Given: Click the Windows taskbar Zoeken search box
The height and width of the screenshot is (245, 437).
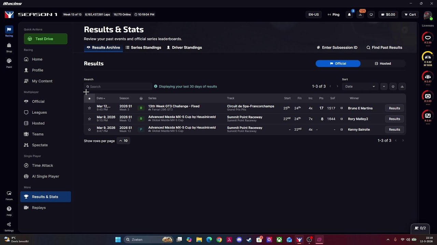Looking at the screenshot, I should (x=148, y=240).
